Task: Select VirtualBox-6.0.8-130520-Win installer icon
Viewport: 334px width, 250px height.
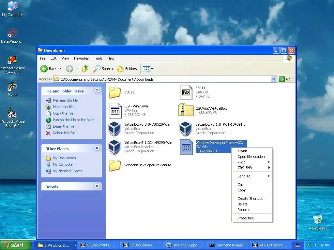Action: [114, 129]
